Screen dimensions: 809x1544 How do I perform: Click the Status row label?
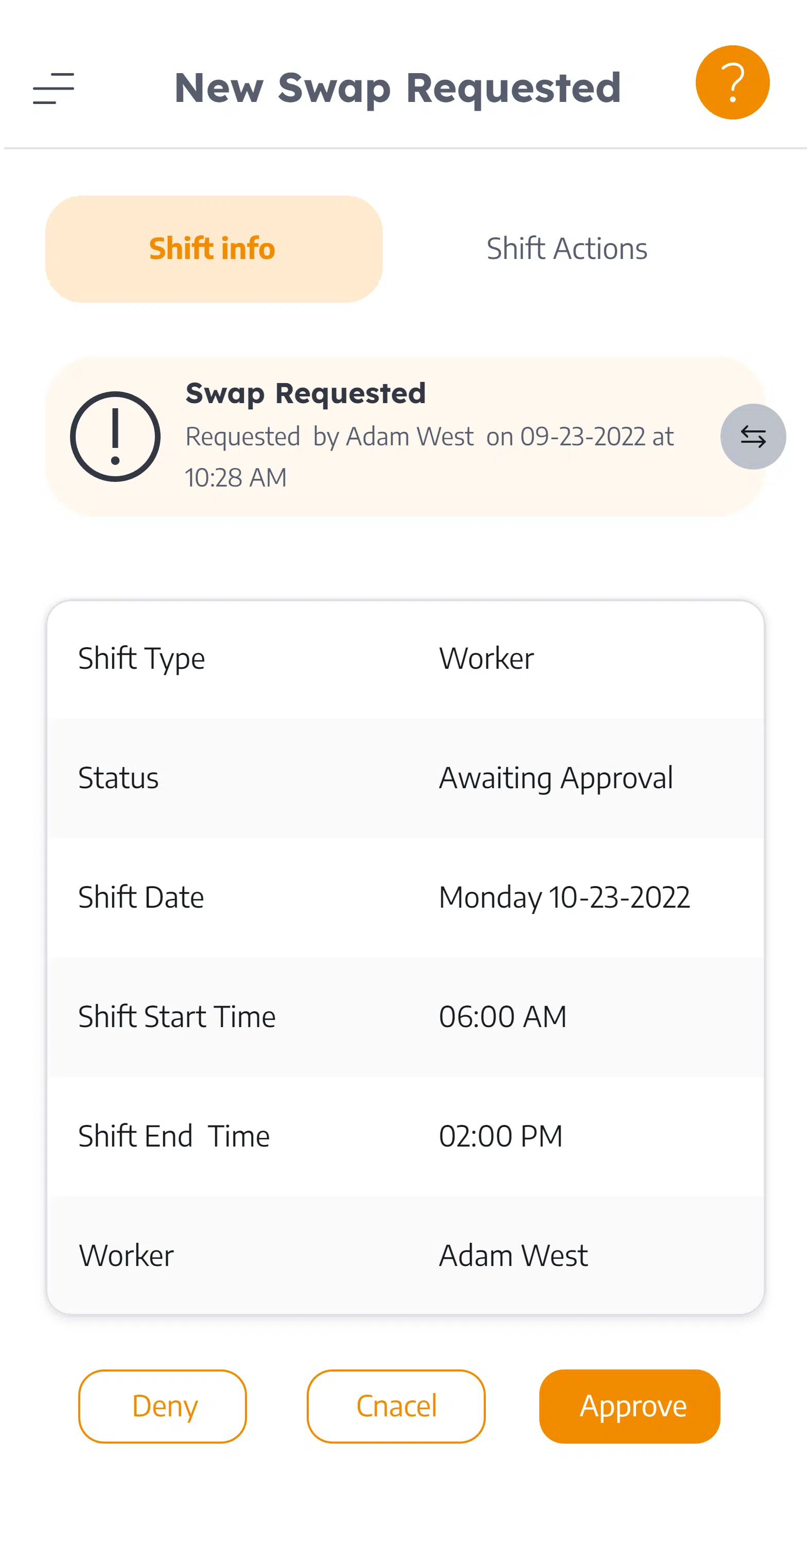(118, 778)
